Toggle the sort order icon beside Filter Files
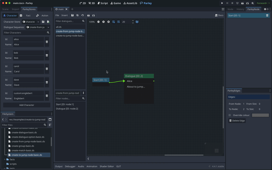The height and width of the screenshot is (170, 272). tap(50, 125)
